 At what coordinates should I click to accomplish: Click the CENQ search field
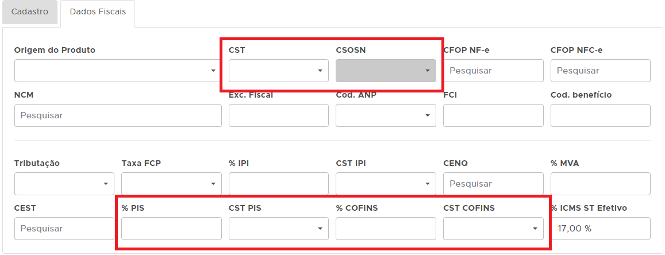point(493,184)
